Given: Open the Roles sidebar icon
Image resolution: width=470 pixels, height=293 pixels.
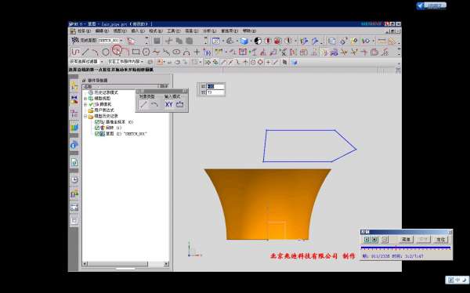Looking at the screenshot, I should click(74, 194).
